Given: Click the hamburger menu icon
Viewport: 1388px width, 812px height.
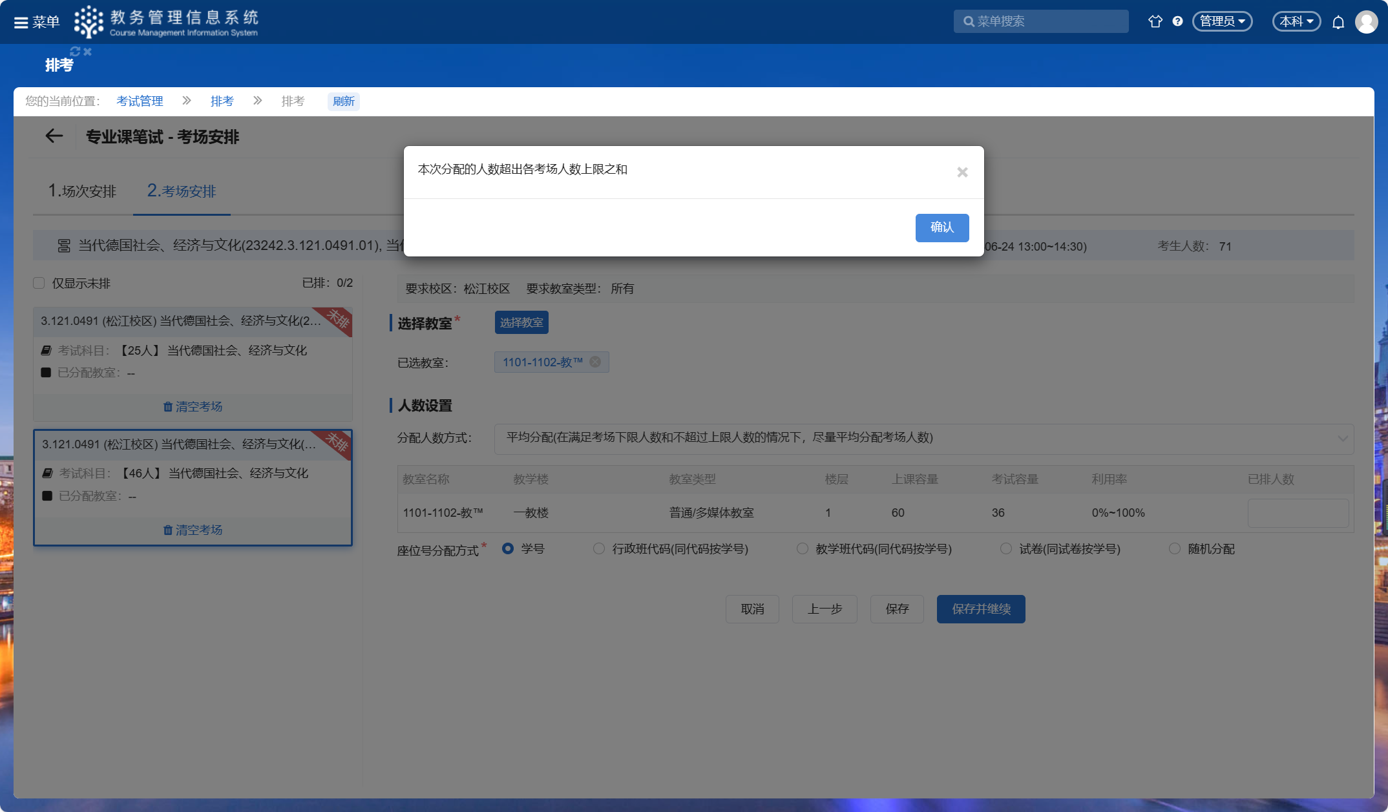Looking at the screenshot, I should pyautogui.click(x=21, y=23).
